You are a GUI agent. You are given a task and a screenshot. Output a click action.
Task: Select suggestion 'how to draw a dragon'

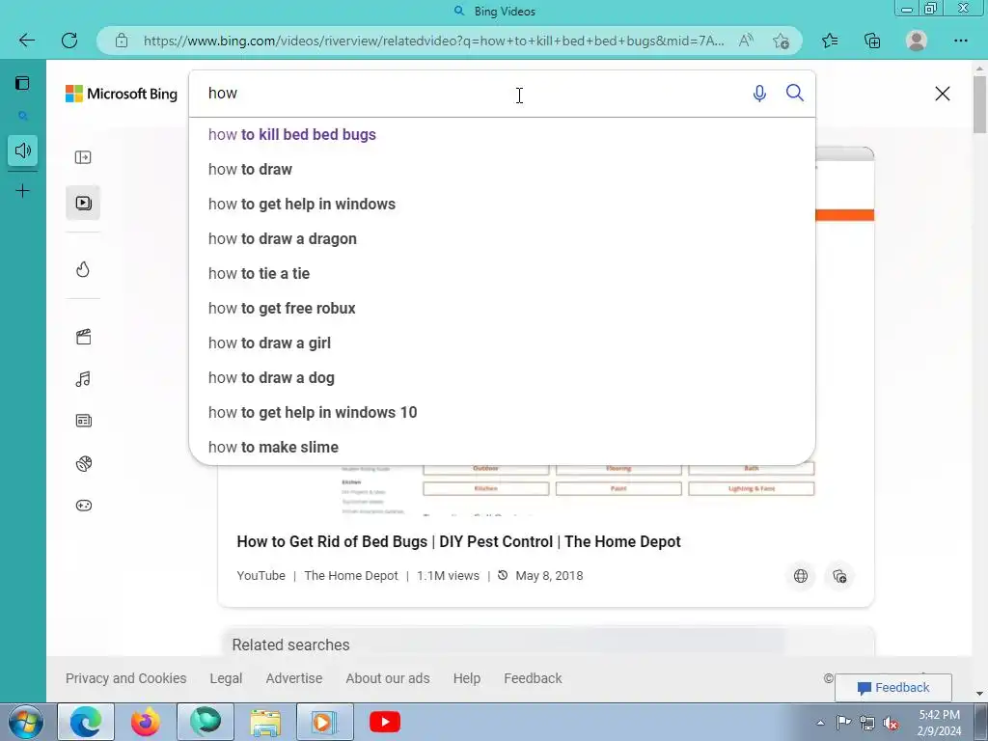pos(502,239)
